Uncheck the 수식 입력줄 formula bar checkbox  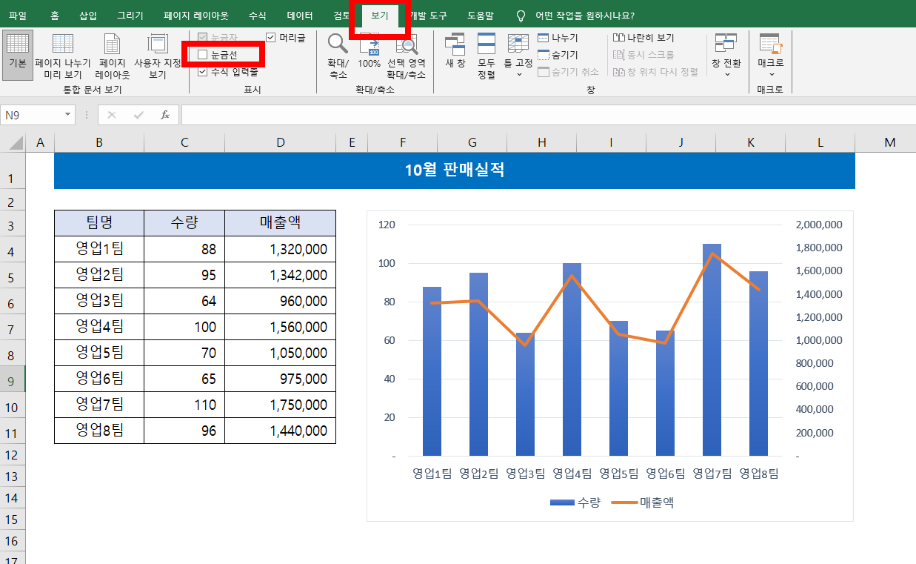(x=203, y=72)
